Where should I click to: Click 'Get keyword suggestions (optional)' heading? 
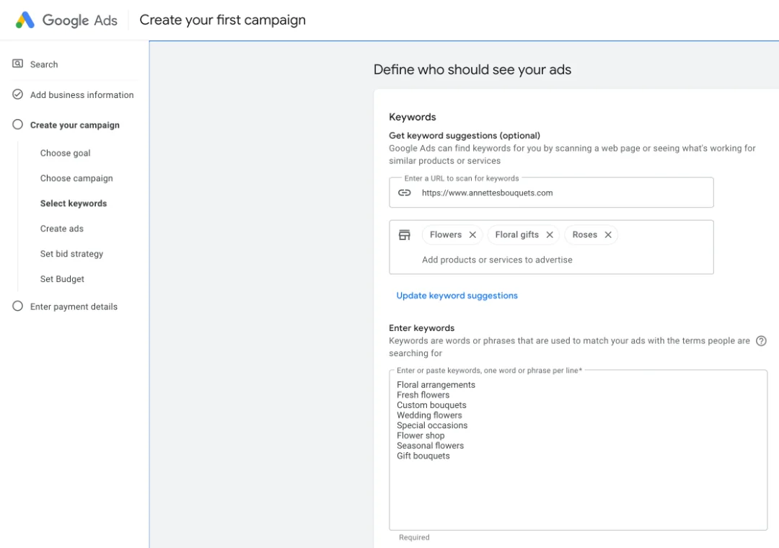(x=465, y=136)
